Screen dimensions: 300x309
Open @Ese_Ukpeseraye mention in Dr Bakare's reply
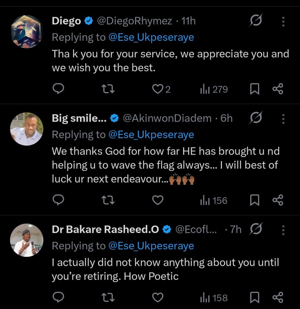coord(151,246)
